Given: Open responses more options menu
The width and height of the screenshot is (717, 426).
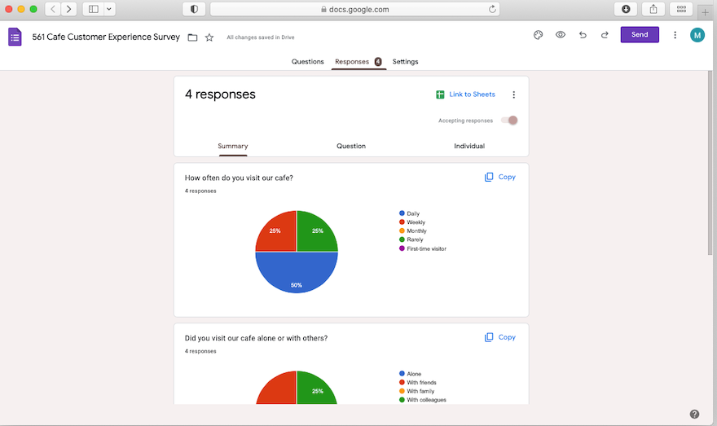Looking at the screenshot, I should pyautogui.click(x=513, y=94).
